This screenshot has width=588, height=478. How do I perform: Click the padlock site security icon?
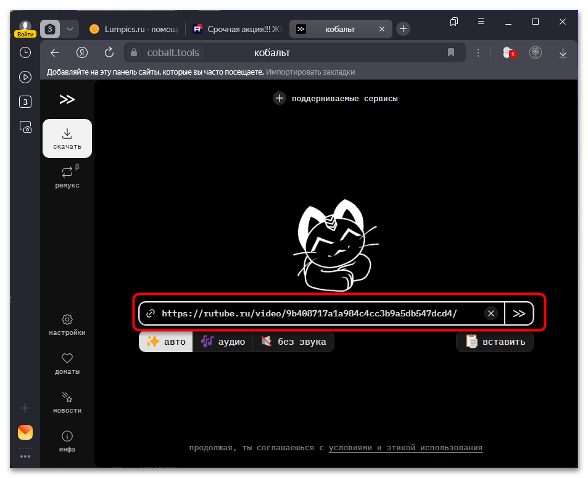[133, 53]
